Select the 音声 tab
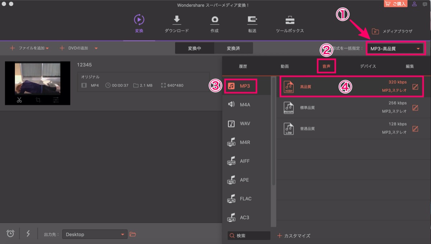Image resolution: width=431 pixels, height=244 pixels. (x=326, y=66)
